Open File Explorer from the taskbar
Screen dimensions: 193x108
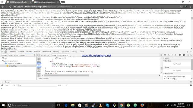73,105
